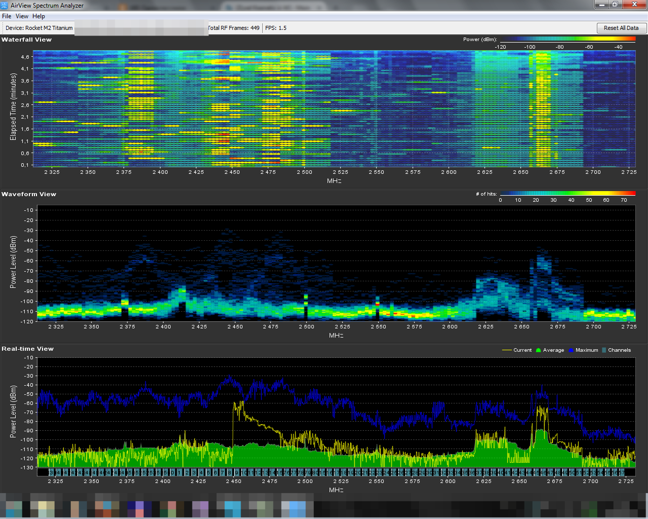
Task: Maximize the AirView Spectrum Analyzer window
Action: (615, 5)
